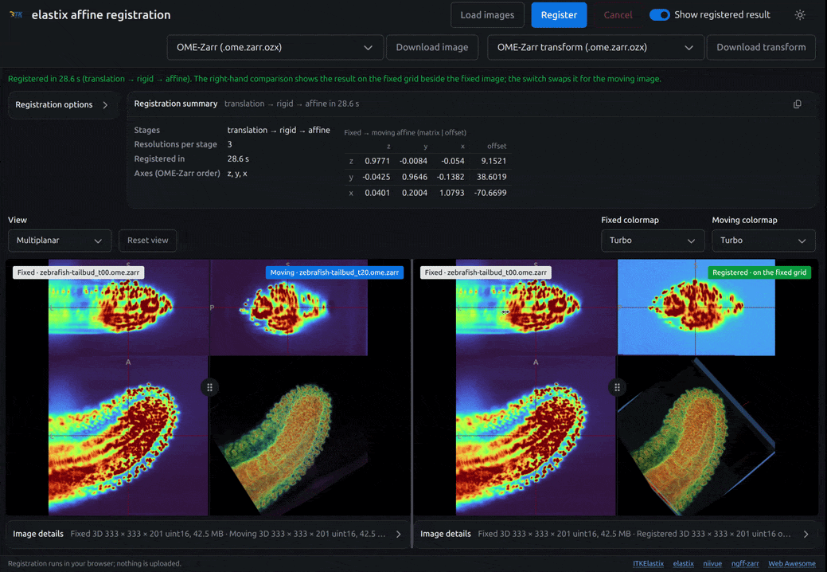Expand the Registration options panel
The width and height of the screenshot is (827, 572).
pyautogui.click(x=62, y=104)
